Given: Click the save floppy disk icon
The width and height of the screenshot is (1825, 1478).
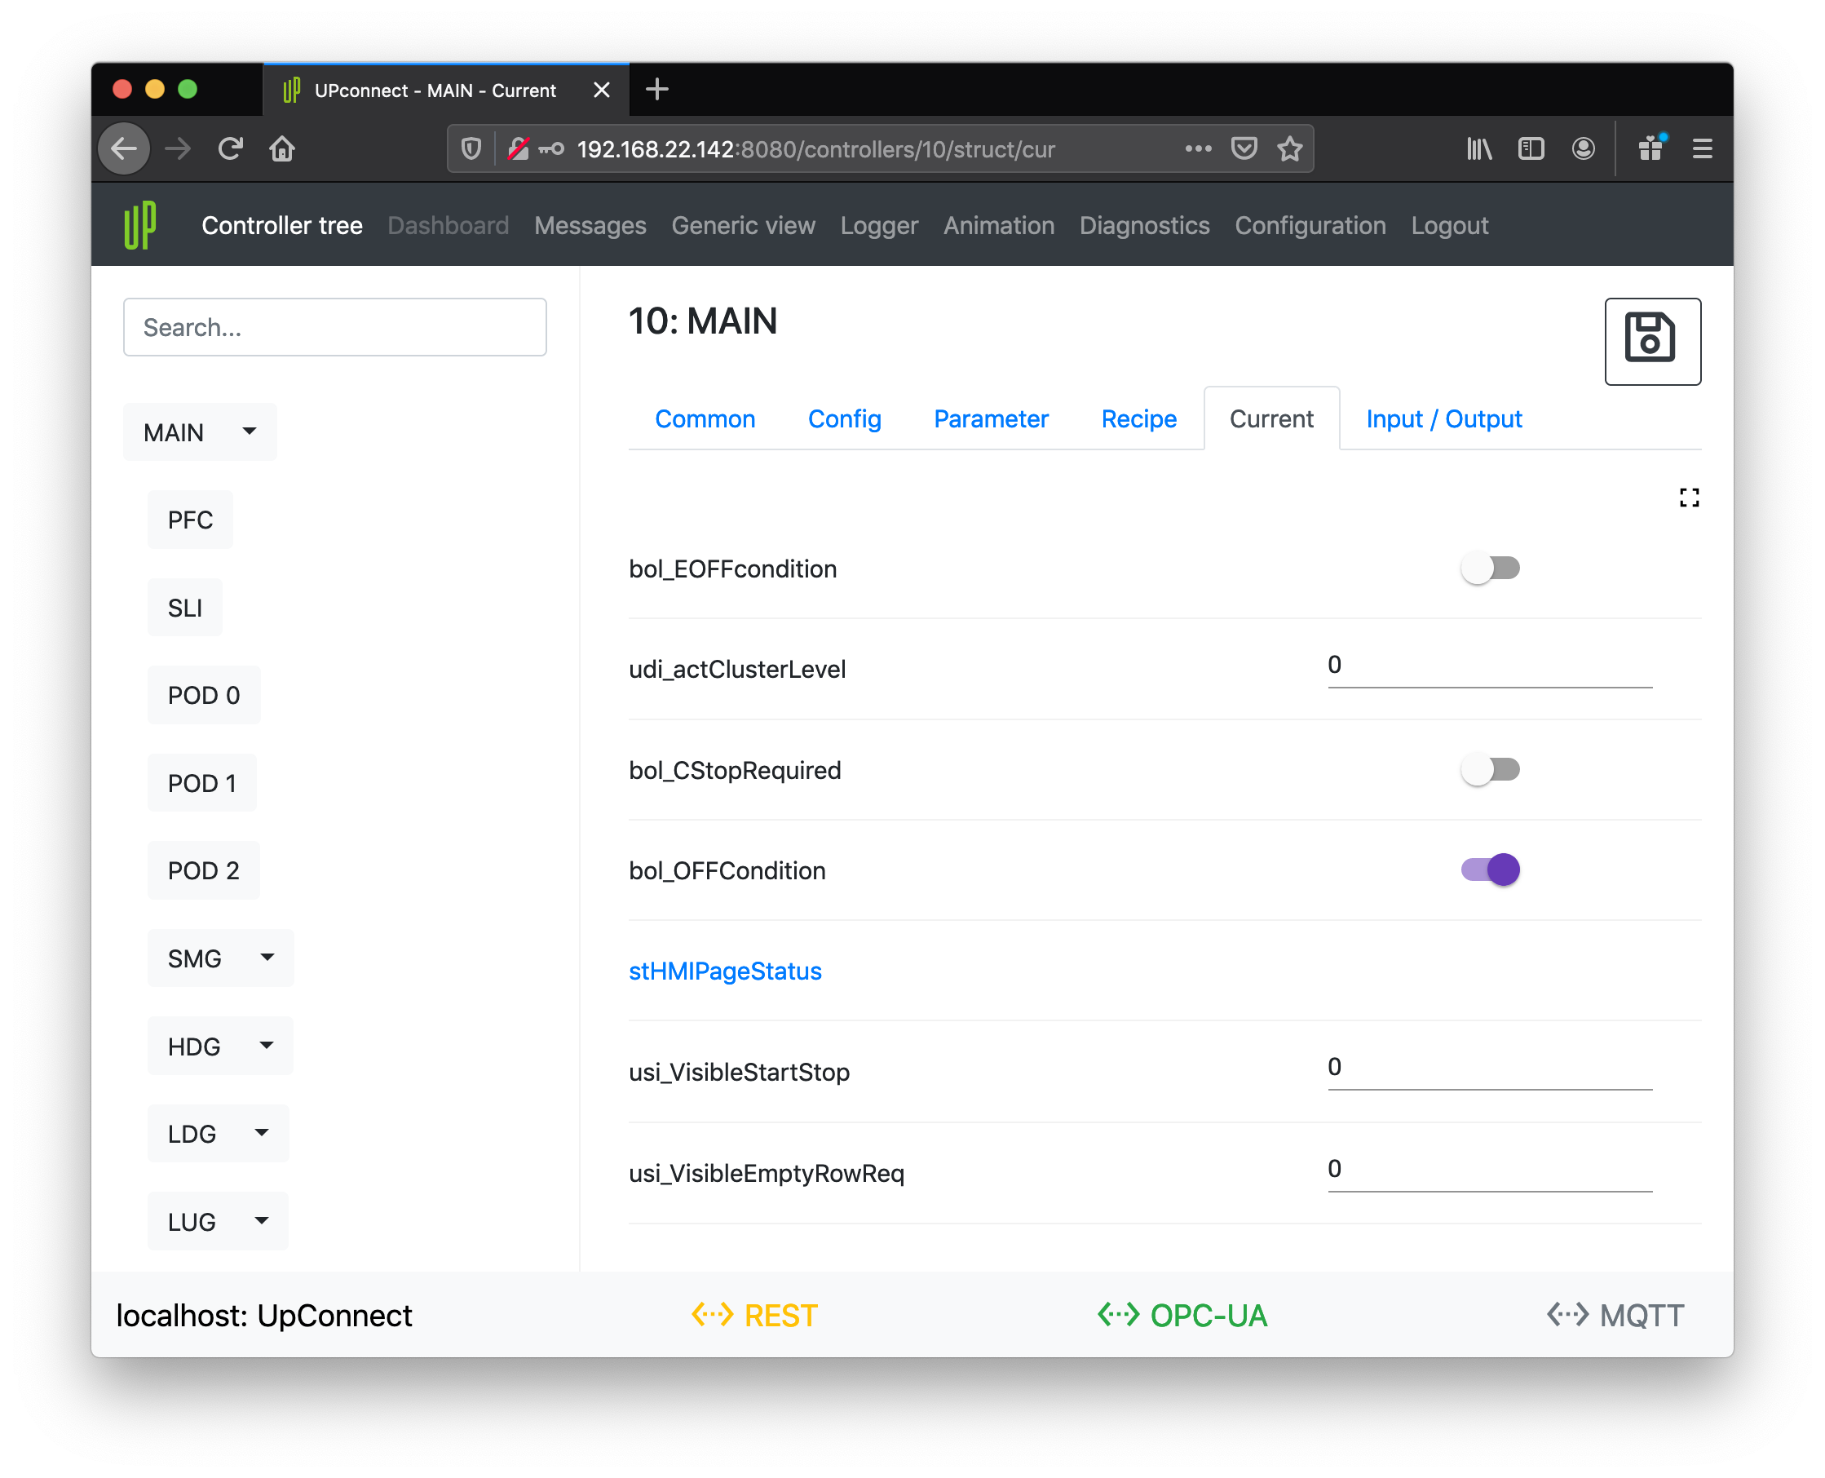Looking at the screenshot, I should [1651, 341].
